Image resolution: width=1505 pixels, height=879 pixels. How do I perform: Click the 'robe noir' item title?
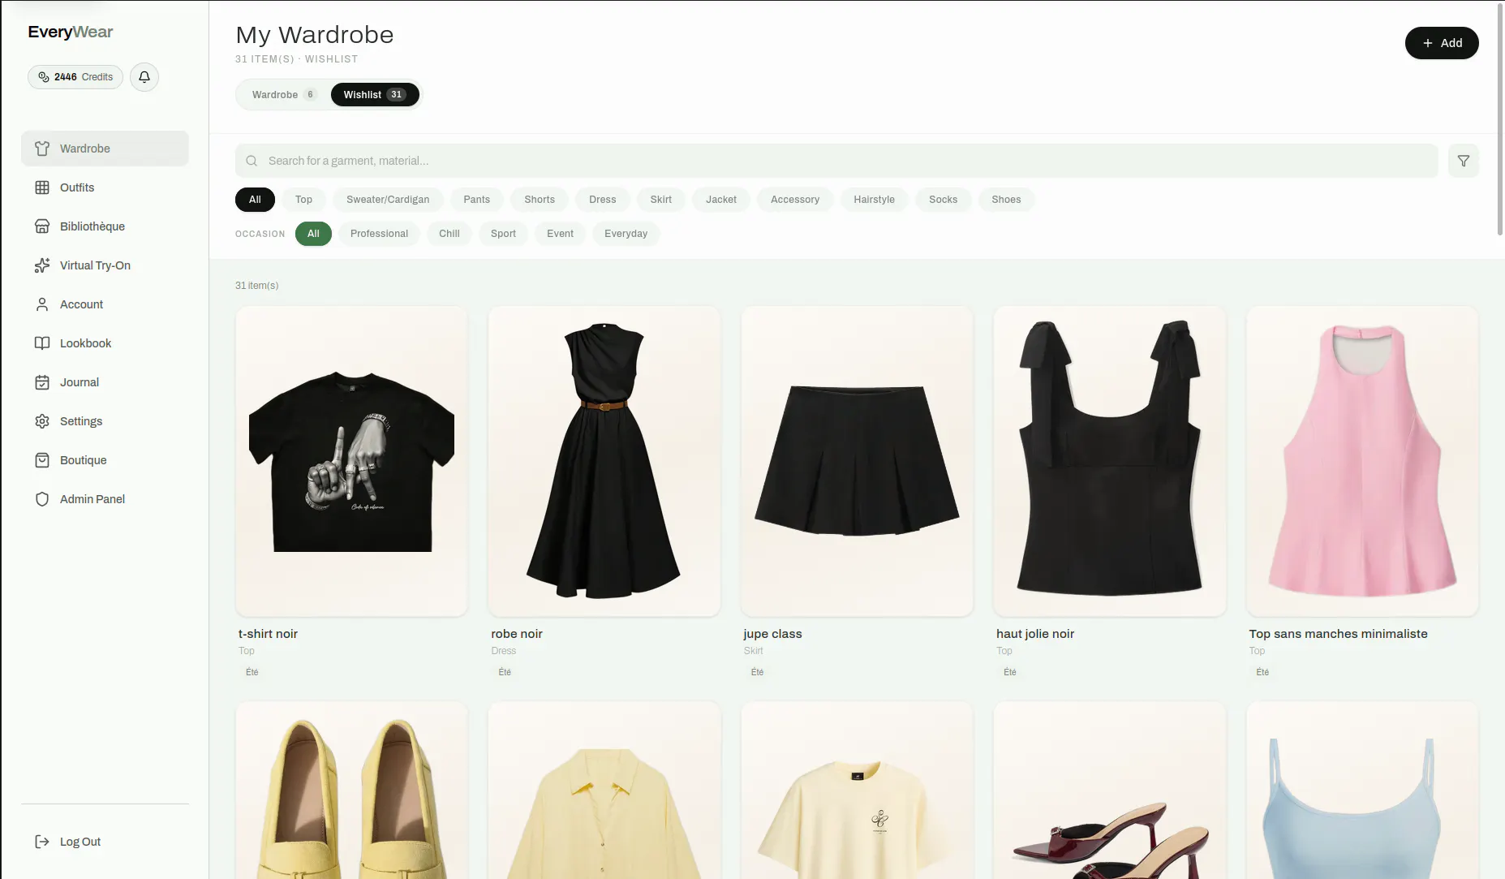point(517,634)
